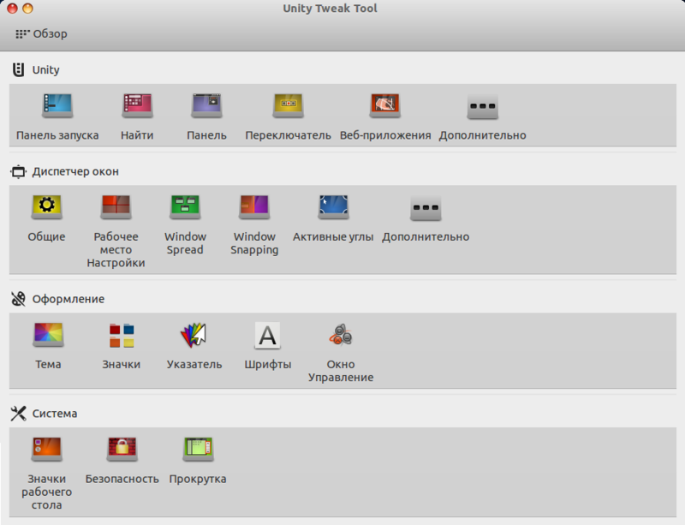Screen dimensions: 685x525
Task: Click the Система section header
Action: [44, 414]
